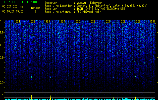Click the 1524 time marker
This screenshot has height=100, width=158.
coord(62,21)
